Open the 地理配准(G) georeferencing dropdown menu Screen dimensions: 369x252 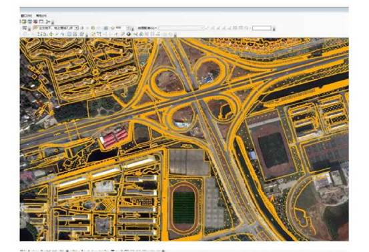pyautogui.click(x=147, y=28)
